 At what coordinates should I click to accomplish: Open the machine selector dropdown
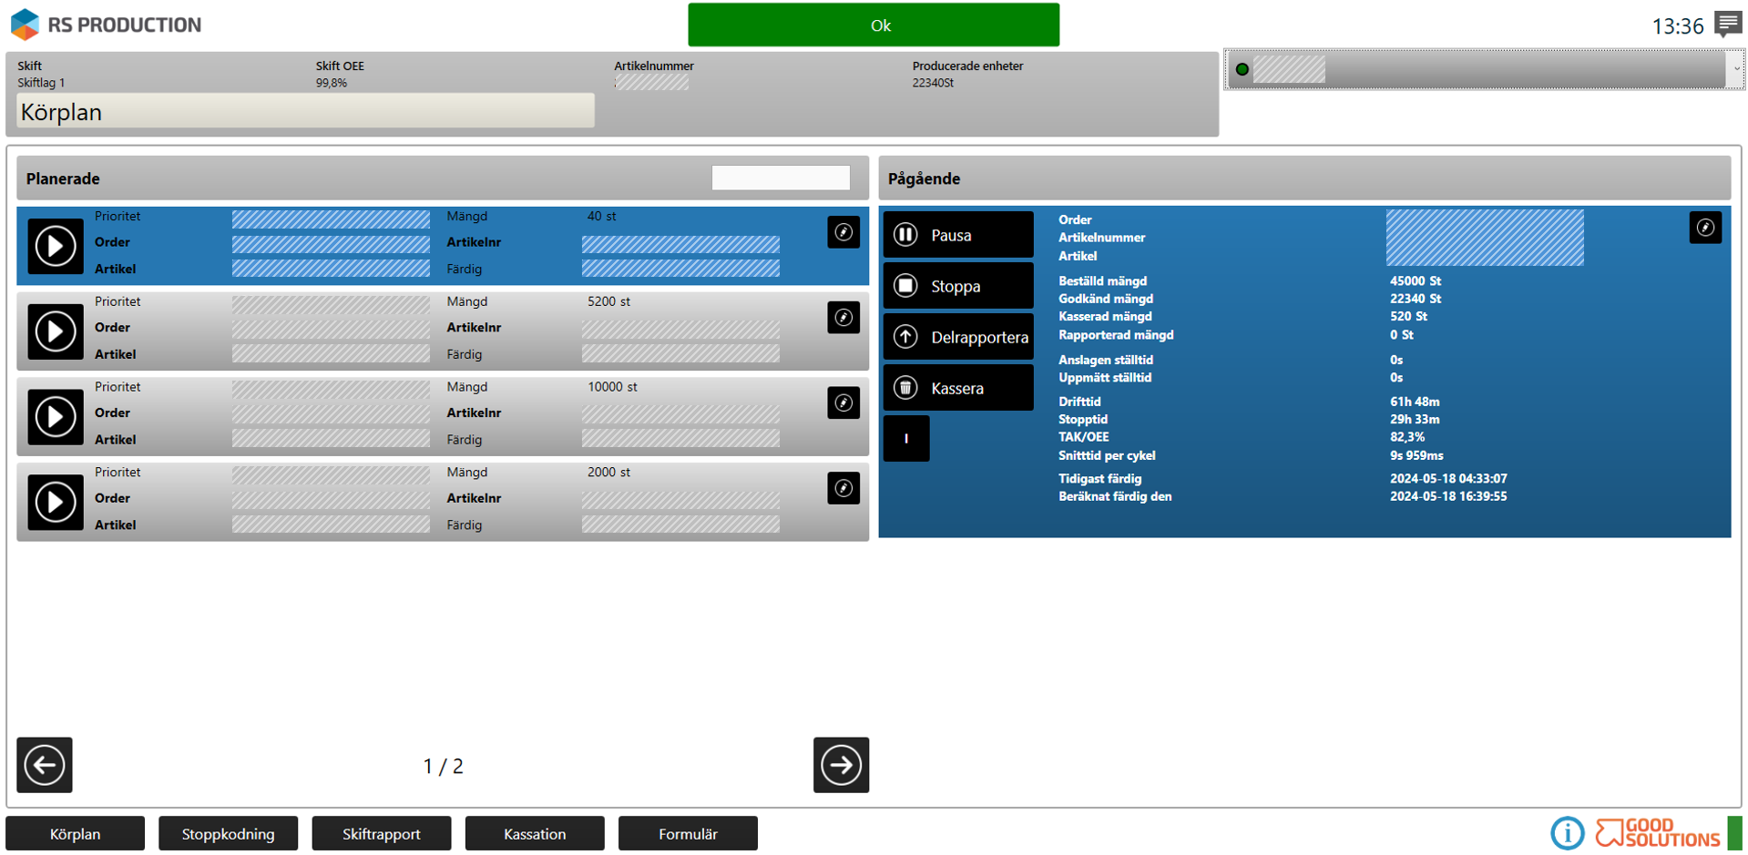(x=1735, y=69)
